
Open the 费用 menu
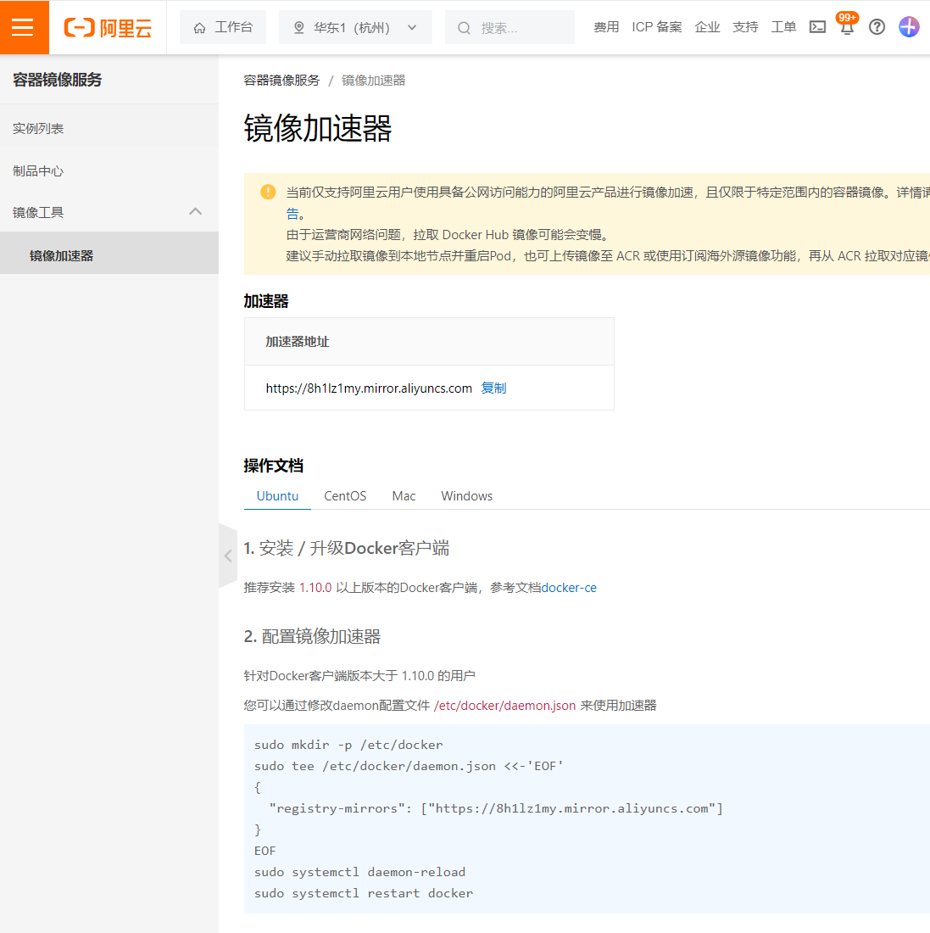pyautogui.click(x=606, y=27)
